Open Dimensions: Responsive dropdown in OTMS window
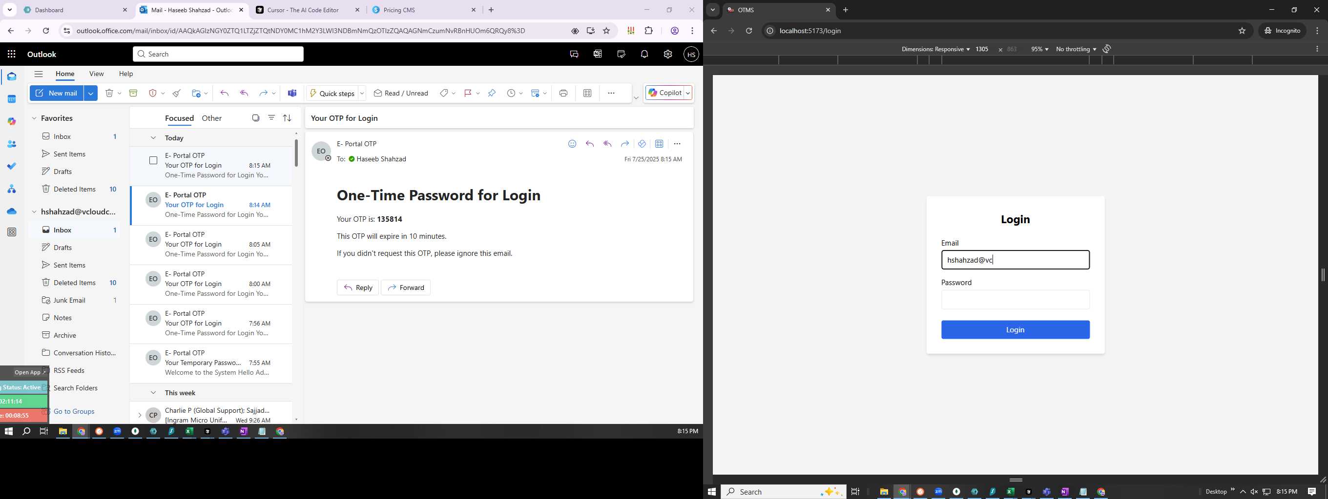This screenshot has width=1328, height=499. click(x=935, y=49)
